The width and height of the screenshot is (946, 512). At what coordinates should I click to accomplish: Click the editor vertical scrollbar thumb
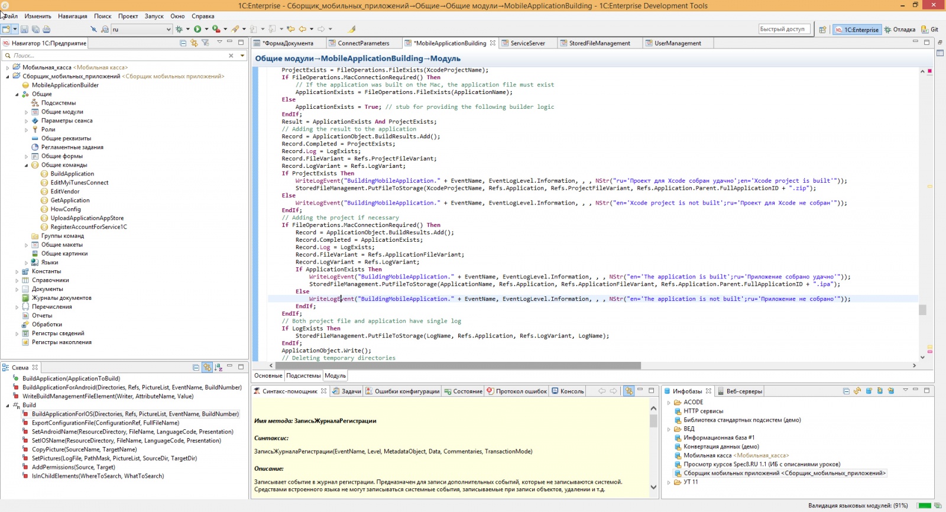[x=922, y=310]
